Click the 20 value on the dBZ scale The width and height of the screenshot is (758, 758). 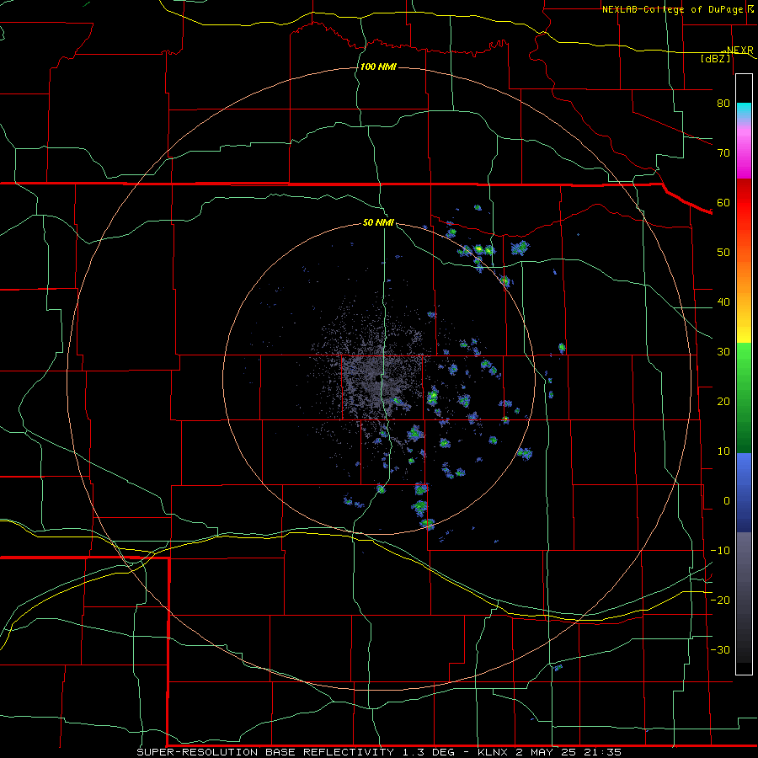pyautogui.click(x=723, y=402)
